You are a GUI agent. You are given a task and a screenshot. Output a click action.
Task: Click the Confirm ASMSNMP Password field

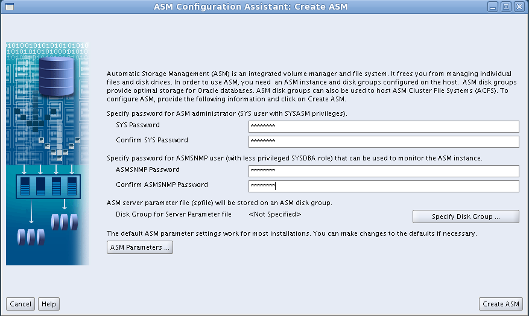click(384, 186)
